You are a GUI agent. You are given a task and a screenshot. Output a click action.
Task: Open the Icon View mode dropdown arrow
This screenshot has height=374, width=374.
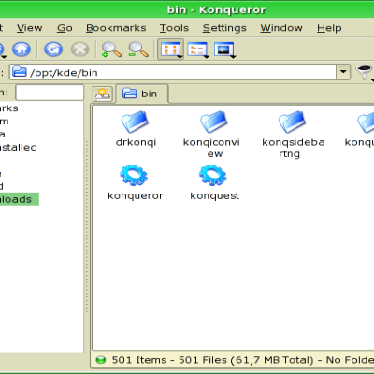[x=180, y=57]
